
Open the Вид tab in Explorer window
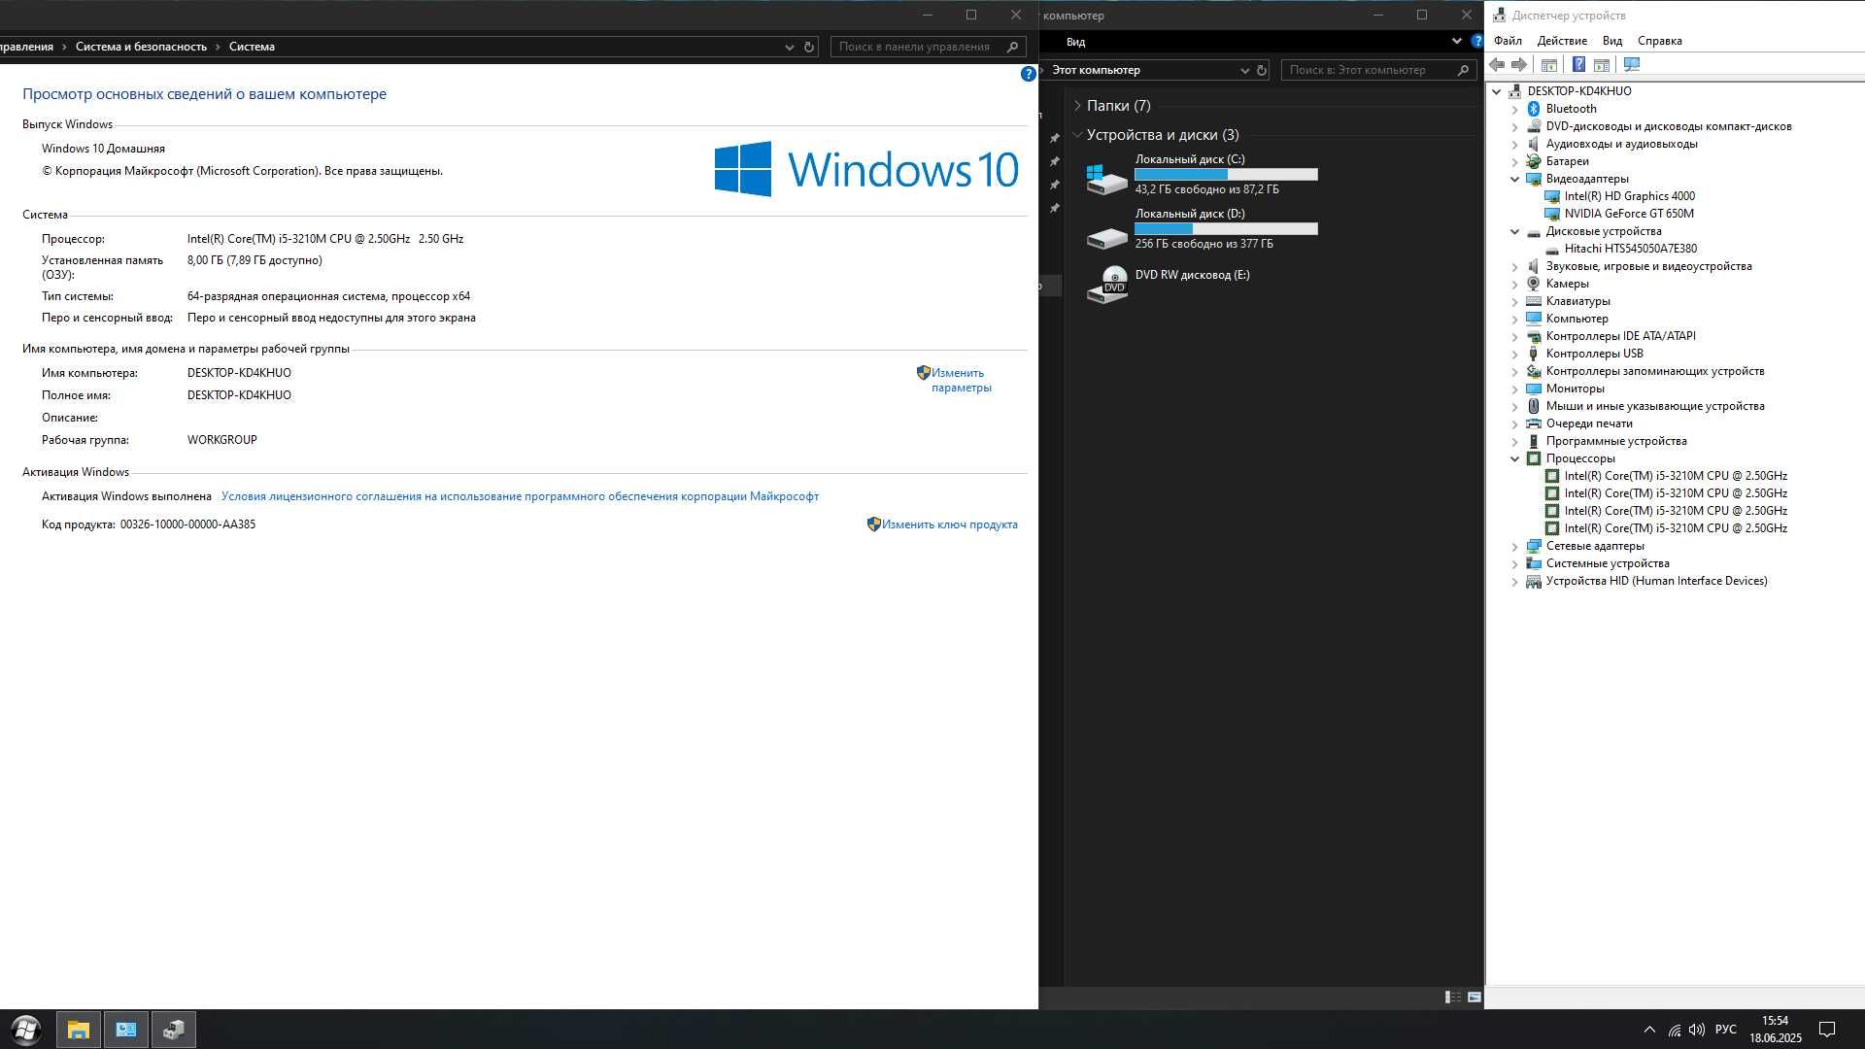1075,42
